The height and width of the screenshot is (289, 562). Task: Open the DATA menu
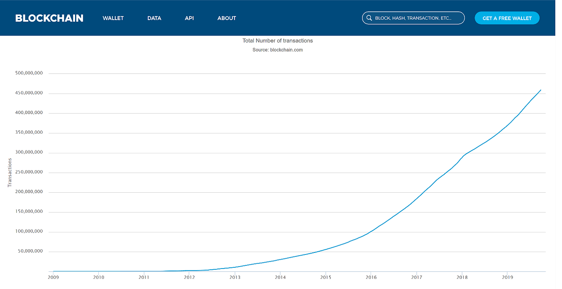[154, 18]
